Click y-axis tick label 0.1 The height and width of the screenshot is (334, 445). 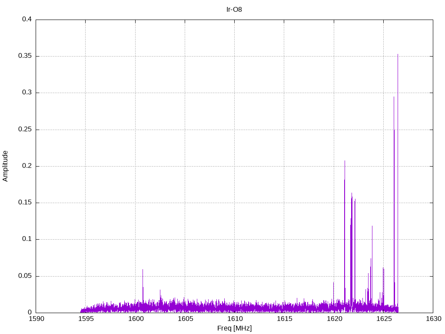(27, 239)
